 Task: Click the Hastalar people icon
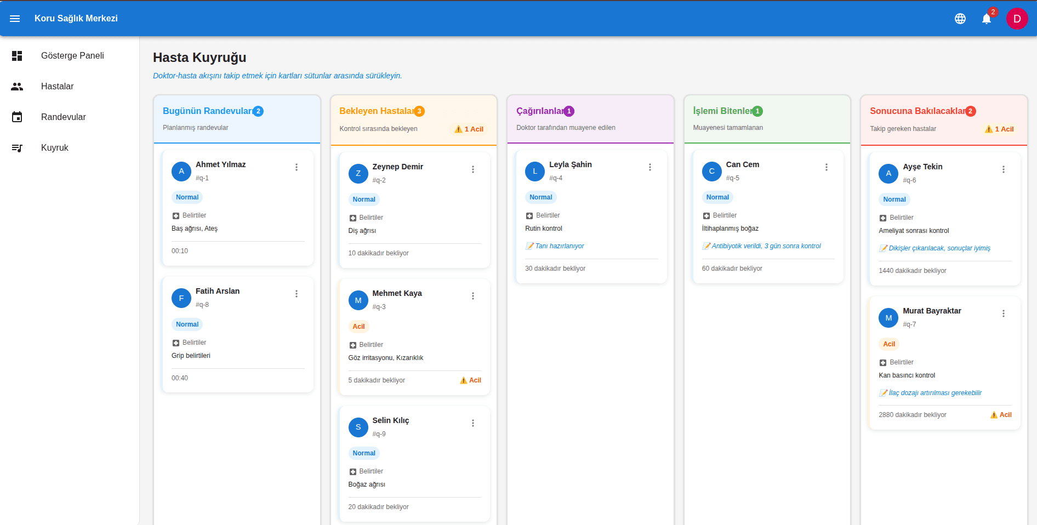pos(17,87)
